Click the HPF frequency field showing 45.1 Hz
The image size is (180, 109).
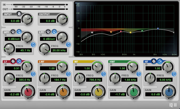pos(24,50)
